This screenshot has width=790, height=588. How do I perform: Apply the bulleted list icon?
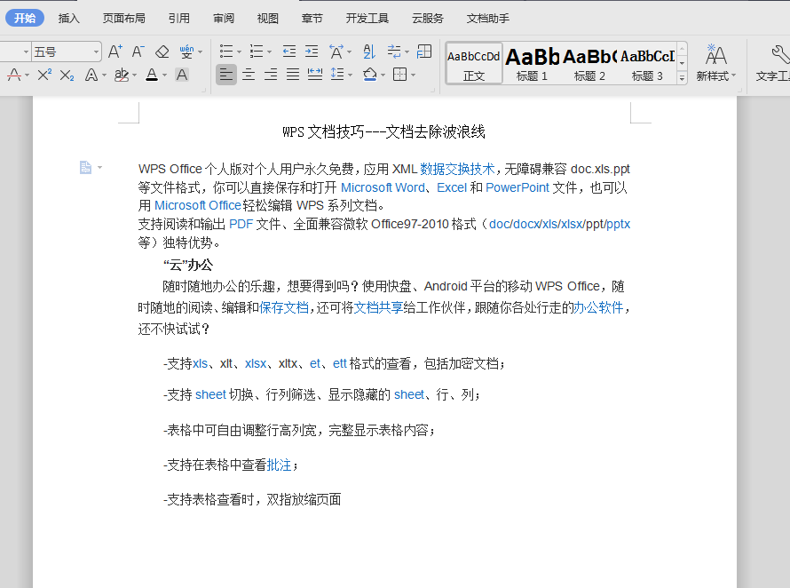[226, 52]
